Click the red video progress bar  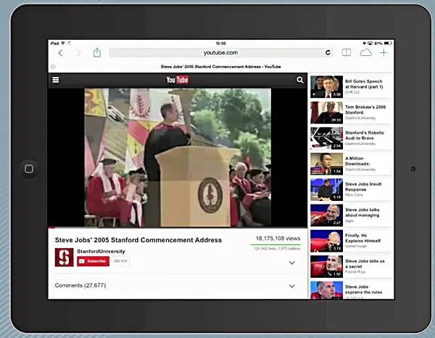point(52,228)
